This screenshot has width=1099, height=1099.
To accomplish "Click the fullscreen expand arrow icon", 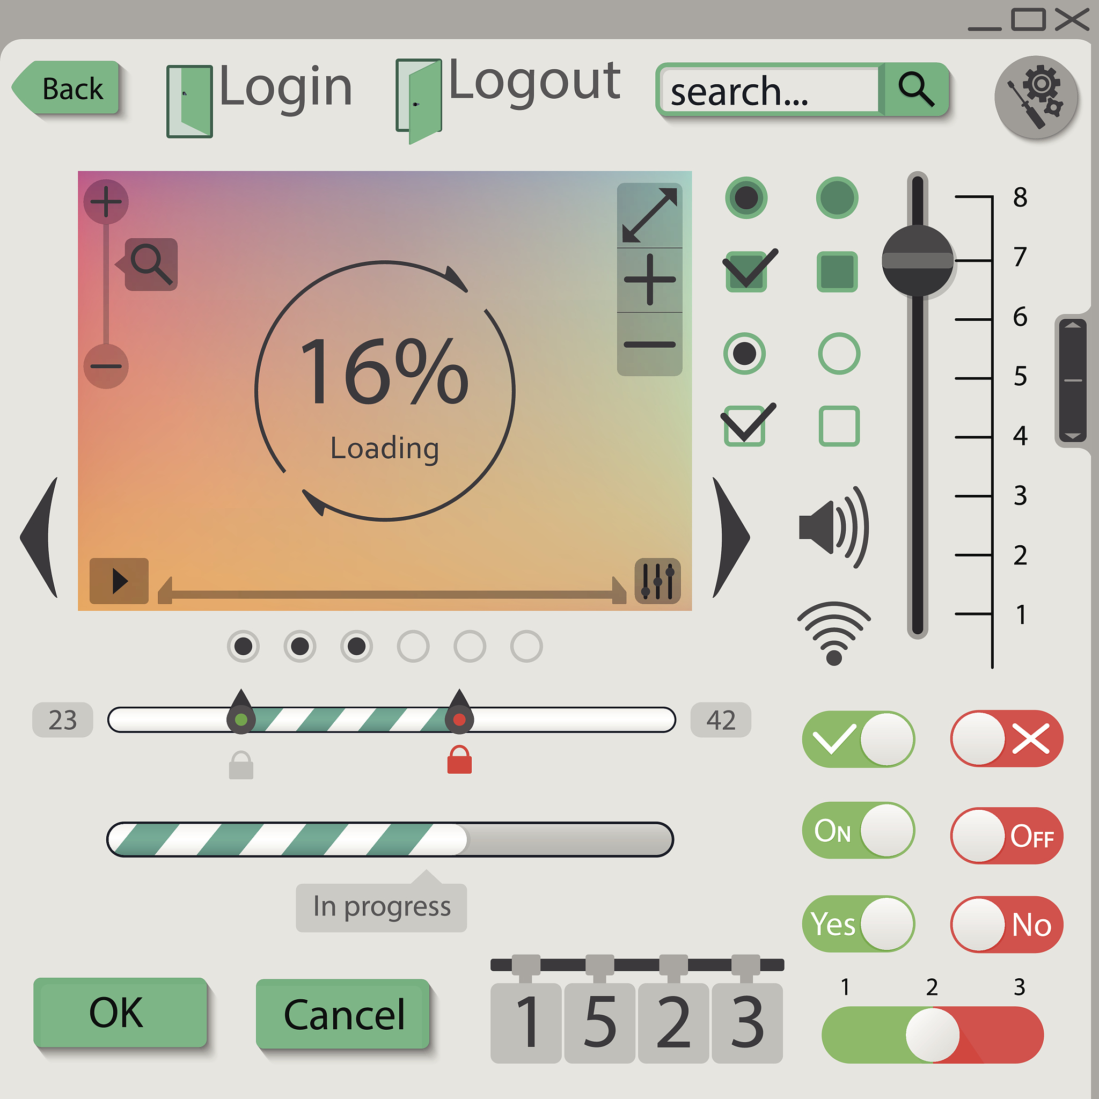I will click(x=650, y=216).
